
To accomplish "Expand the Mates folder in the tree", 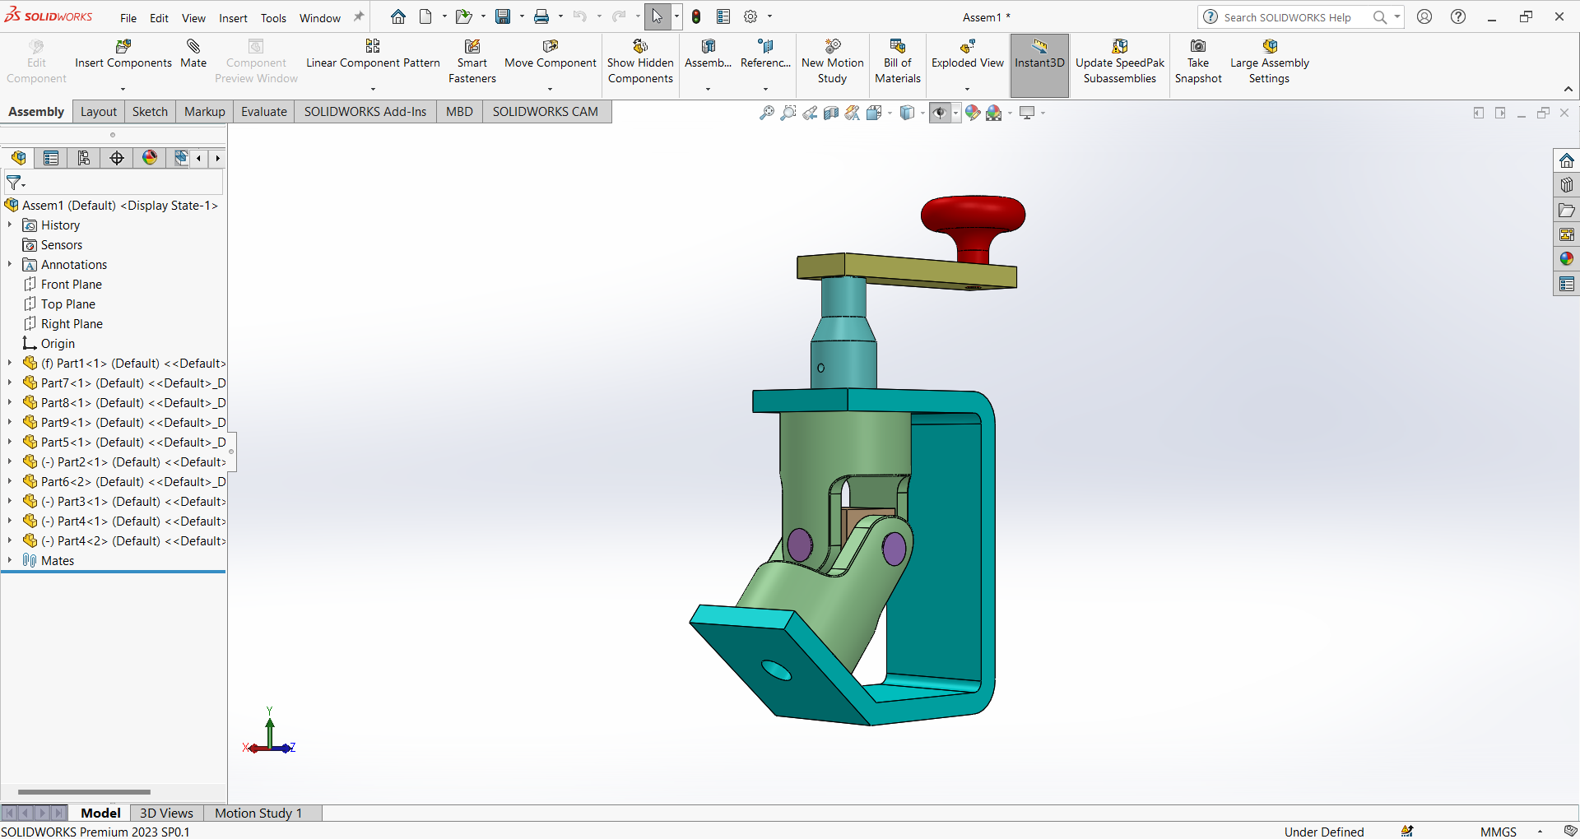I will (x=10, y=560).
